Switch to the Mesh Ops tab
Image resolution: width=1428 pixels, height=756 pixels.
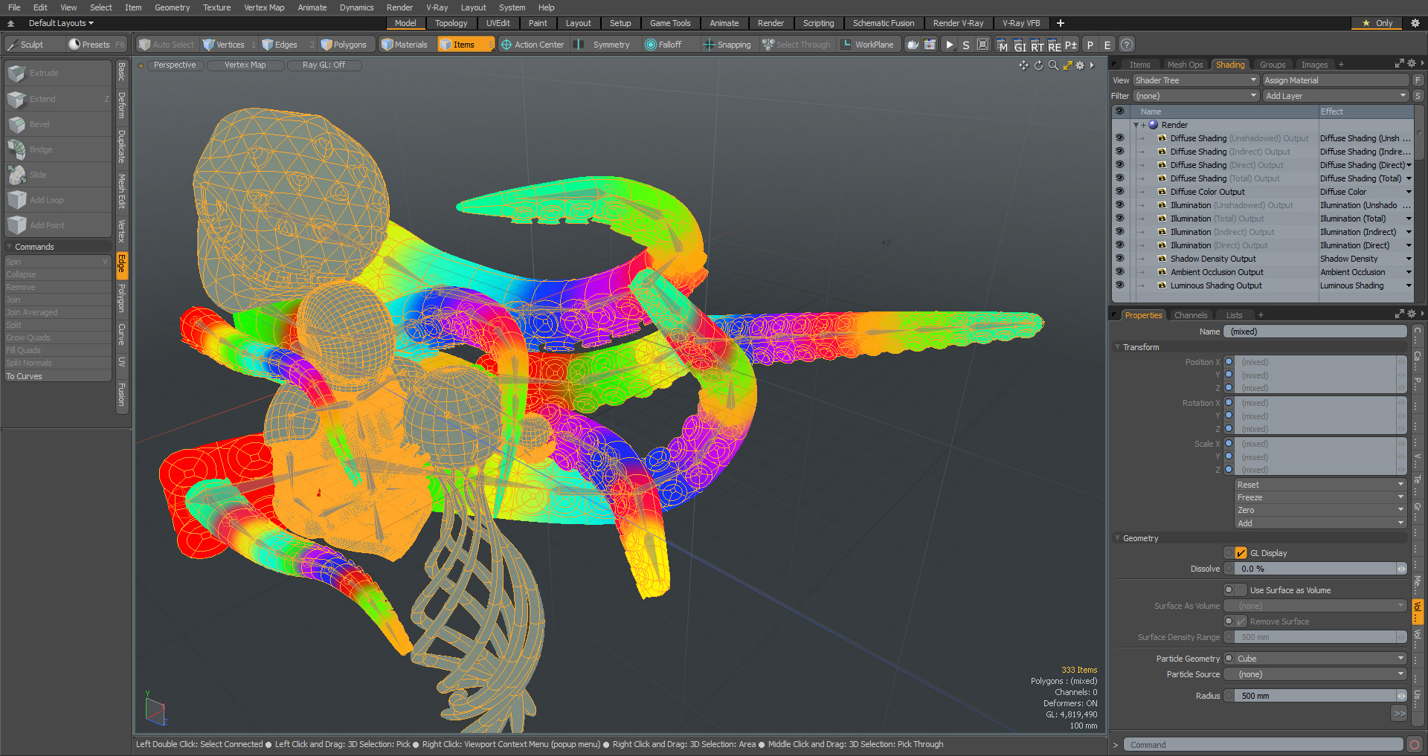(x=1185, y=65)
